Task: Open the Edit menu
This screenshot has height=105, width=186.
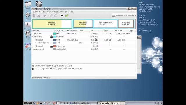Action: (x=43, y=12)
